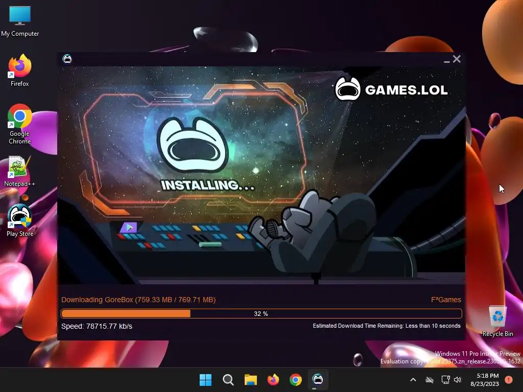Click the GAMES.LOL logo in the installer
This screenshot has width=523, height=392.
(391, 89)
